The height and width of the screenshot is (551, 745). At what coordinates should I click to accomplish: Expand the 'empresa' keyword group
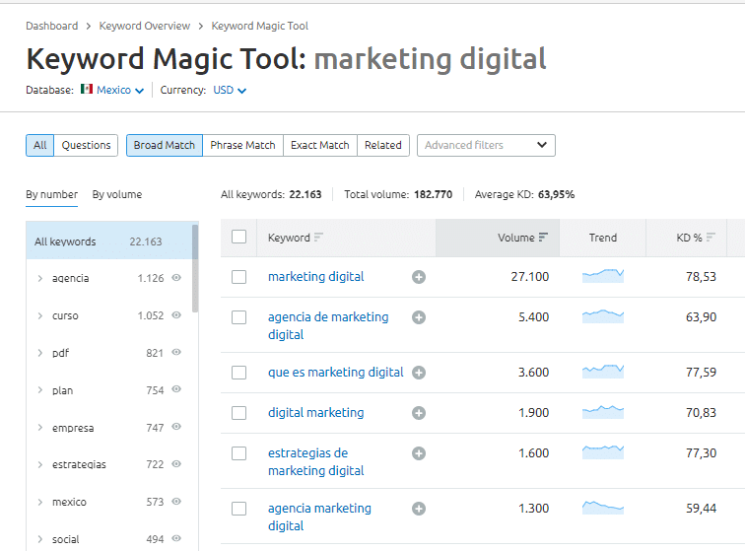tap(39, 428)
